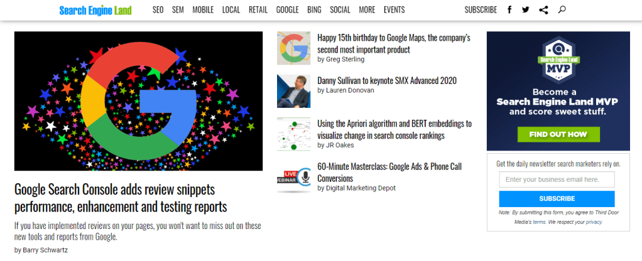The width and height of the screenshot is (642, 261).
Task: Open the SEO menu item
Action: click(x=158, y=10)
